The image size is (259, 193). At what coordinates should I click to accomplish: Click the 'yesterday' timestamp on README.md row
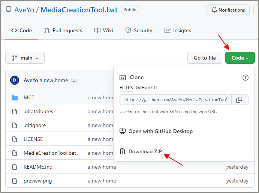(x=237, y=167)
